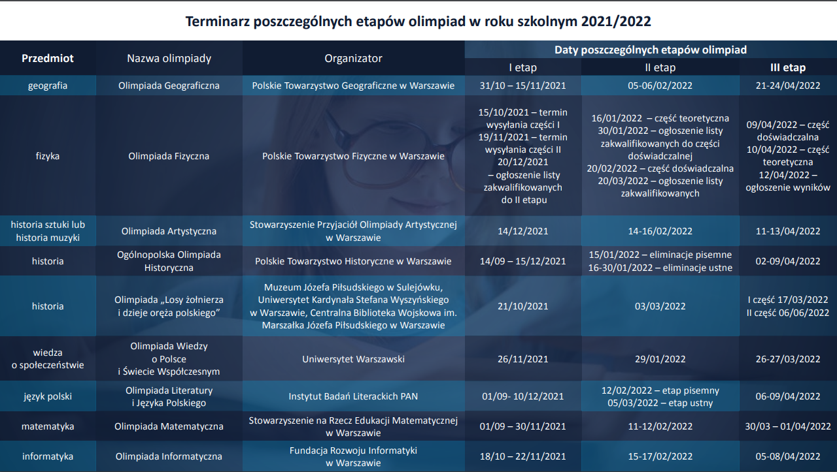
Task: Click the Uniwersytet Warszawski organizer cell
Action: coord(353,359)
